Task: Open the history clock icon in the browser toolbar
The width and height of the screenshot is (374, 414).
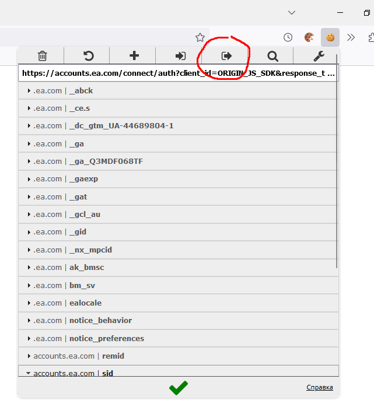Action: (288, 37)
